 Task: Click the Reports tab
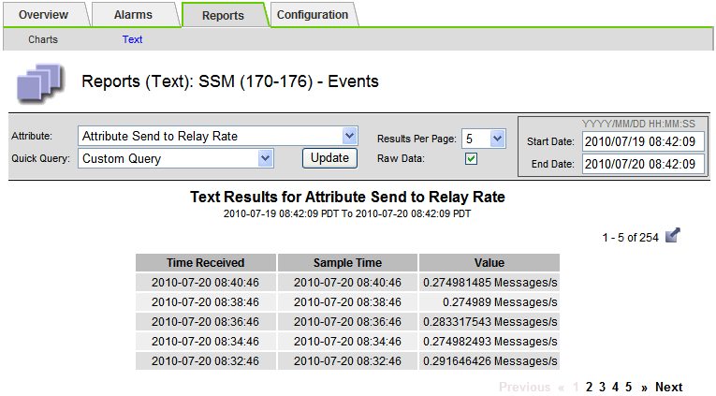click(223, 15)
